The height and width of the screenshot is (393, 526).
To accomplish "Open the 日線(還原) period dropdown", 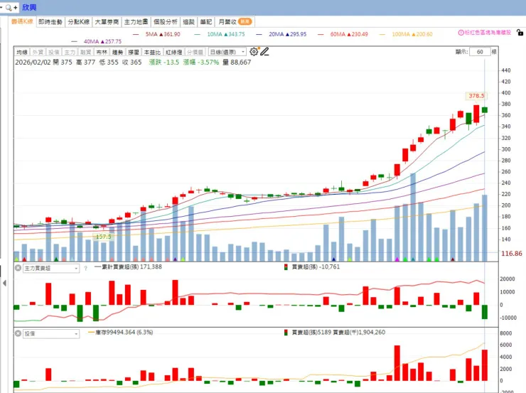I will pos(227,52).
